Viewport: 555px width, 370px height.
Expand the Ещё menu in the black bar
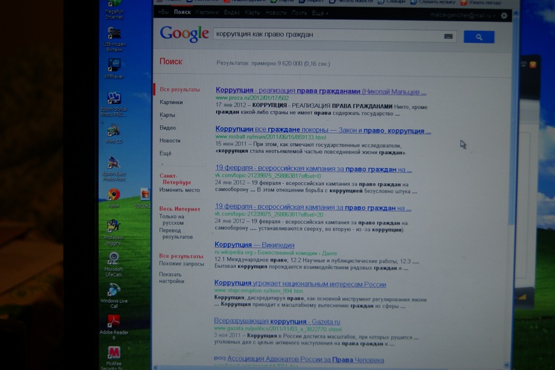[x=319, y=13]
